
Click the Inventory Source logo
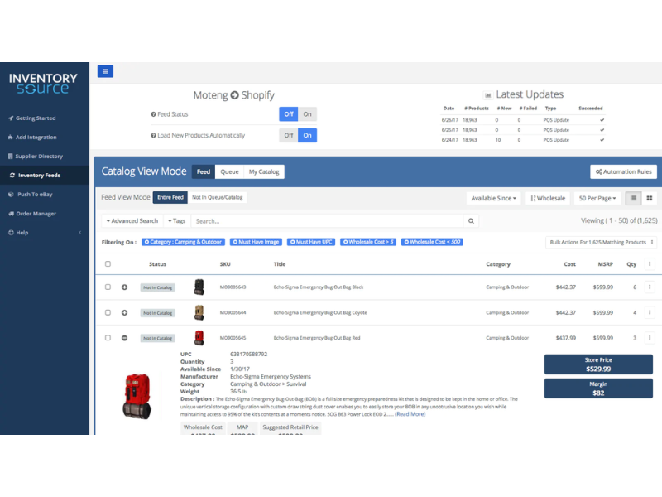(x=43, y=84)
